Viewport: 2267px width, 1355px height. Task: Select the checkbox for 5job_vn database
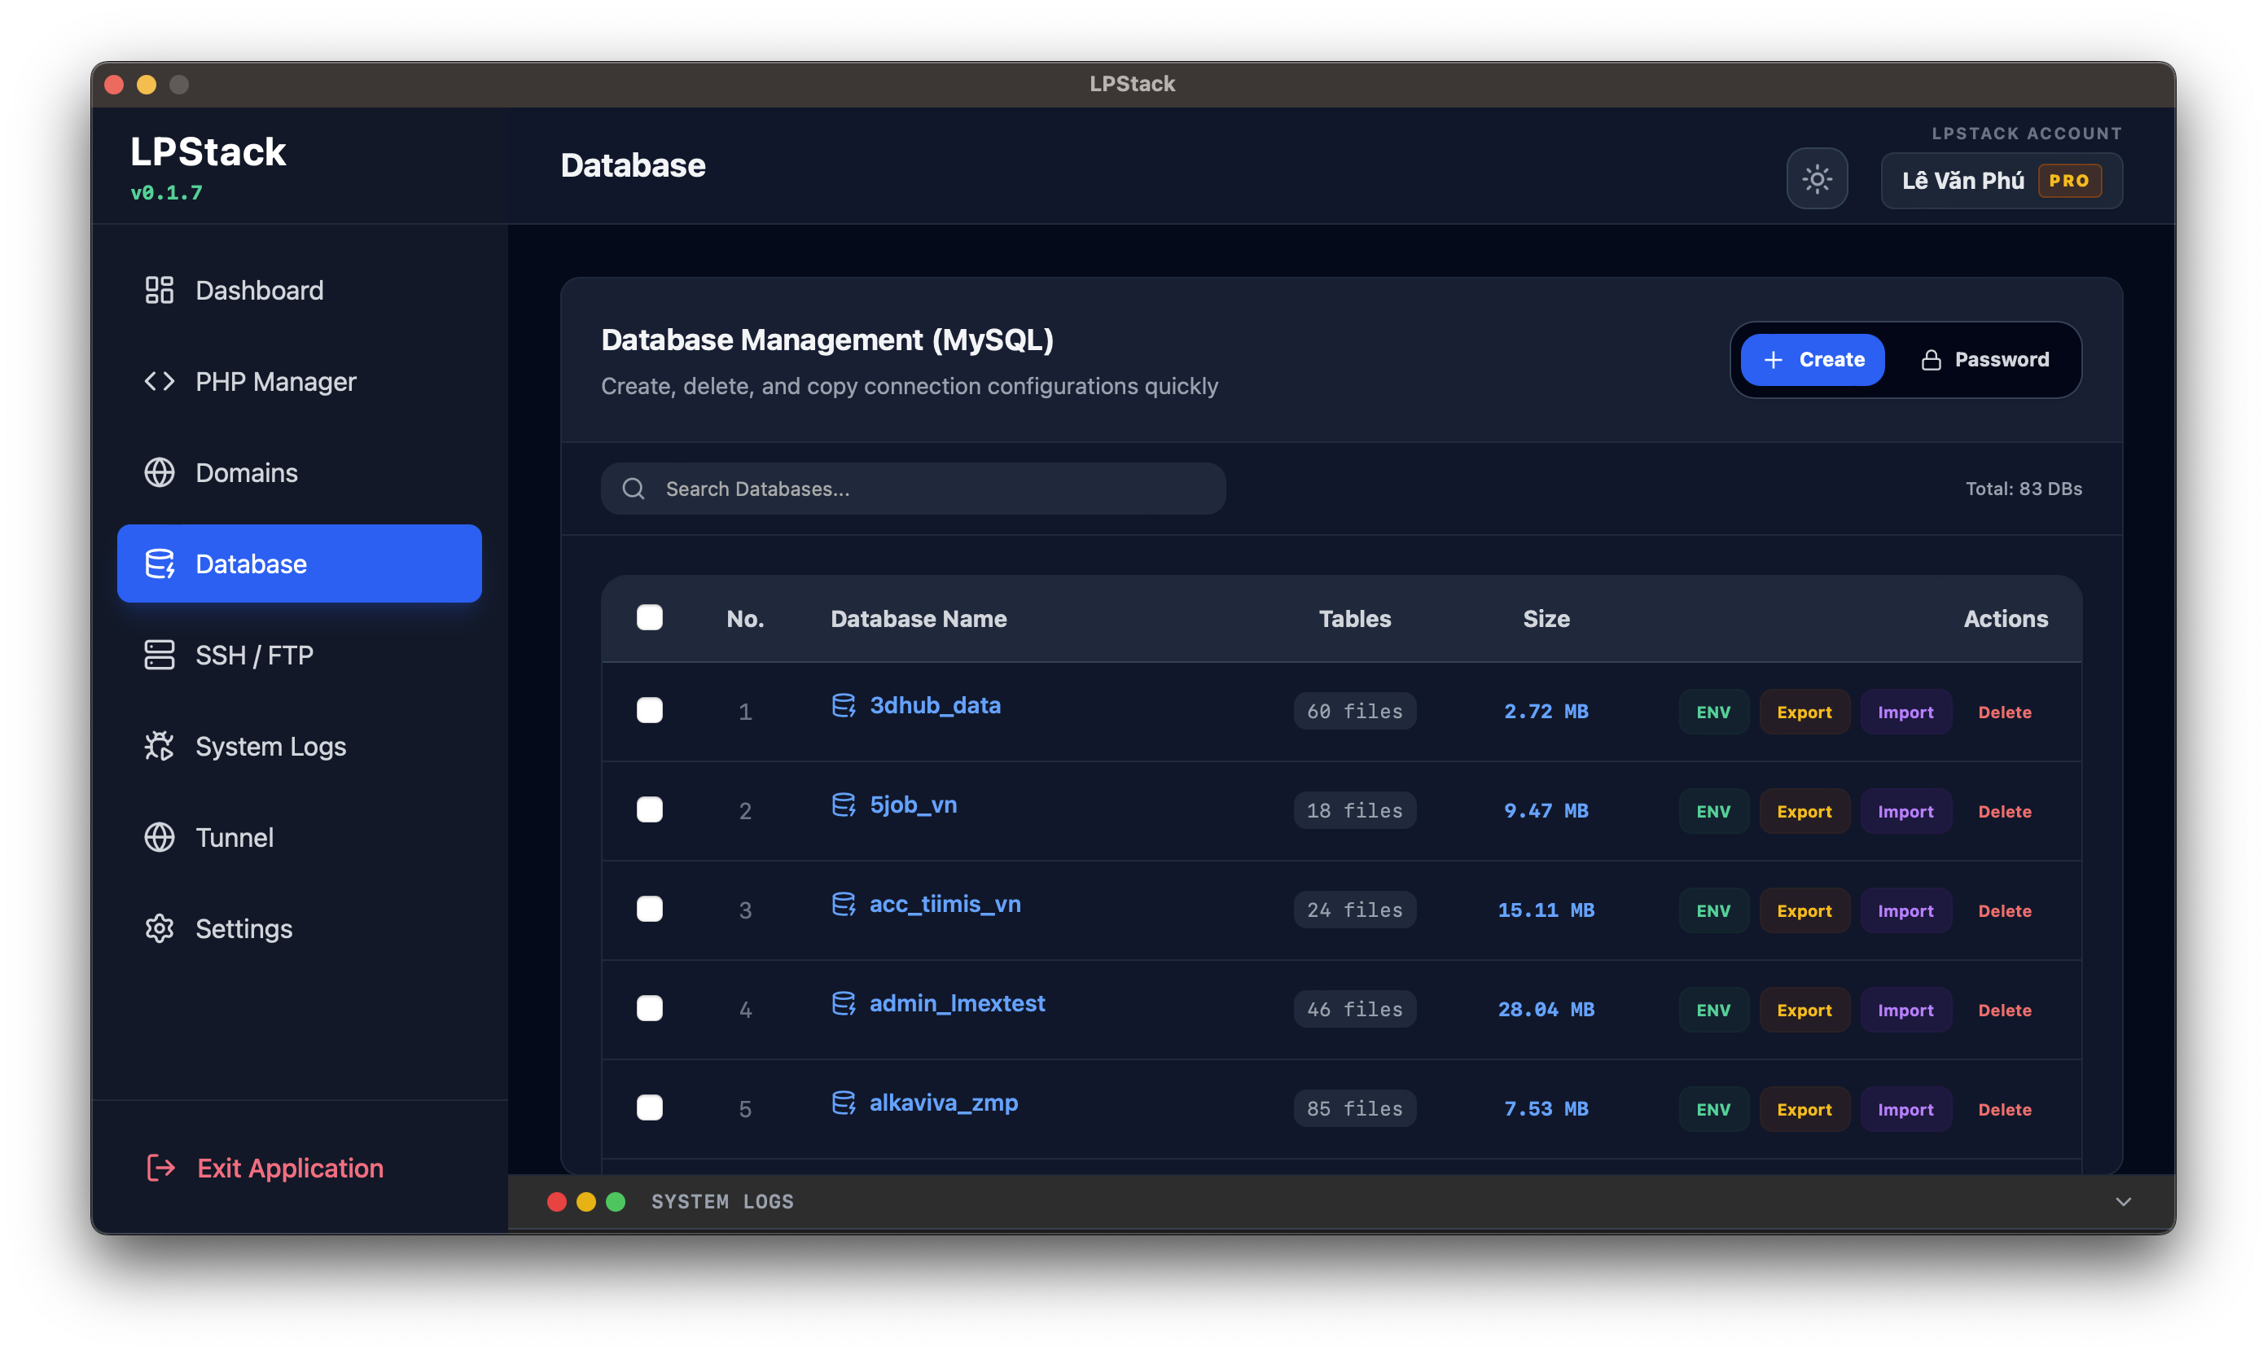click(x=650, y=809)
